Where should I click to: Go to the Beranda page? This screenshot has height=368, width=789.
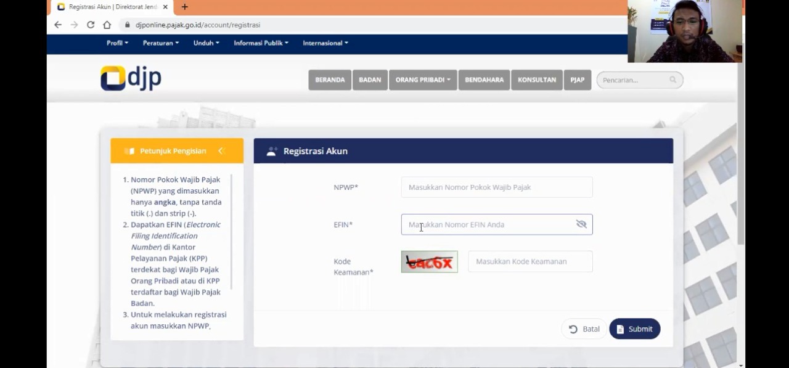click(330, 80)
